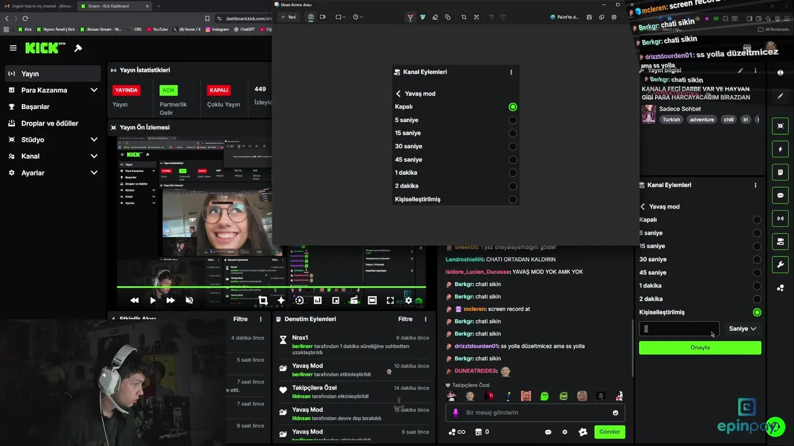The height and width of the screenshot is (446, 794).
Task: Click the wrench icon in the right sidebar
Action: 780,265
